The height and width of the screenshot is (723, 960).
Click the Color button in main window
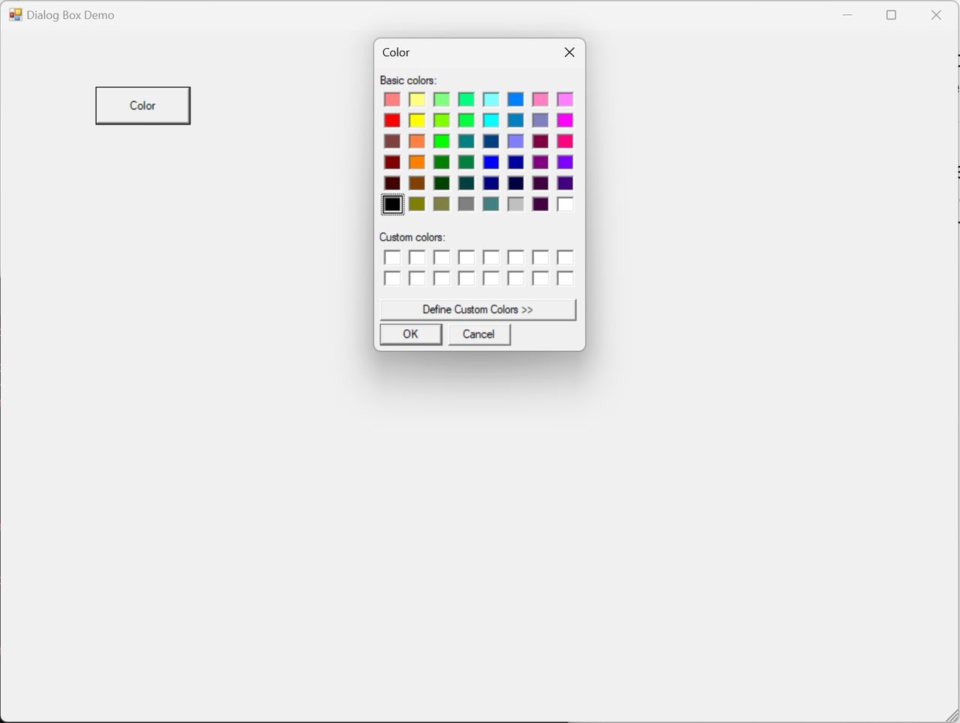pos(142,106)
